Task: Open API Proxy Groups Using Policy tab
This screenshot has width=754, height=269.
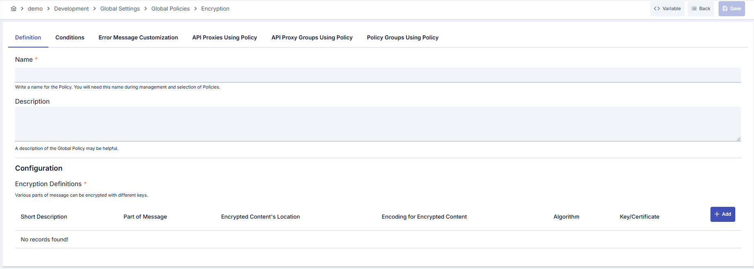Action: pyautogui.click(x=312, y=37)
